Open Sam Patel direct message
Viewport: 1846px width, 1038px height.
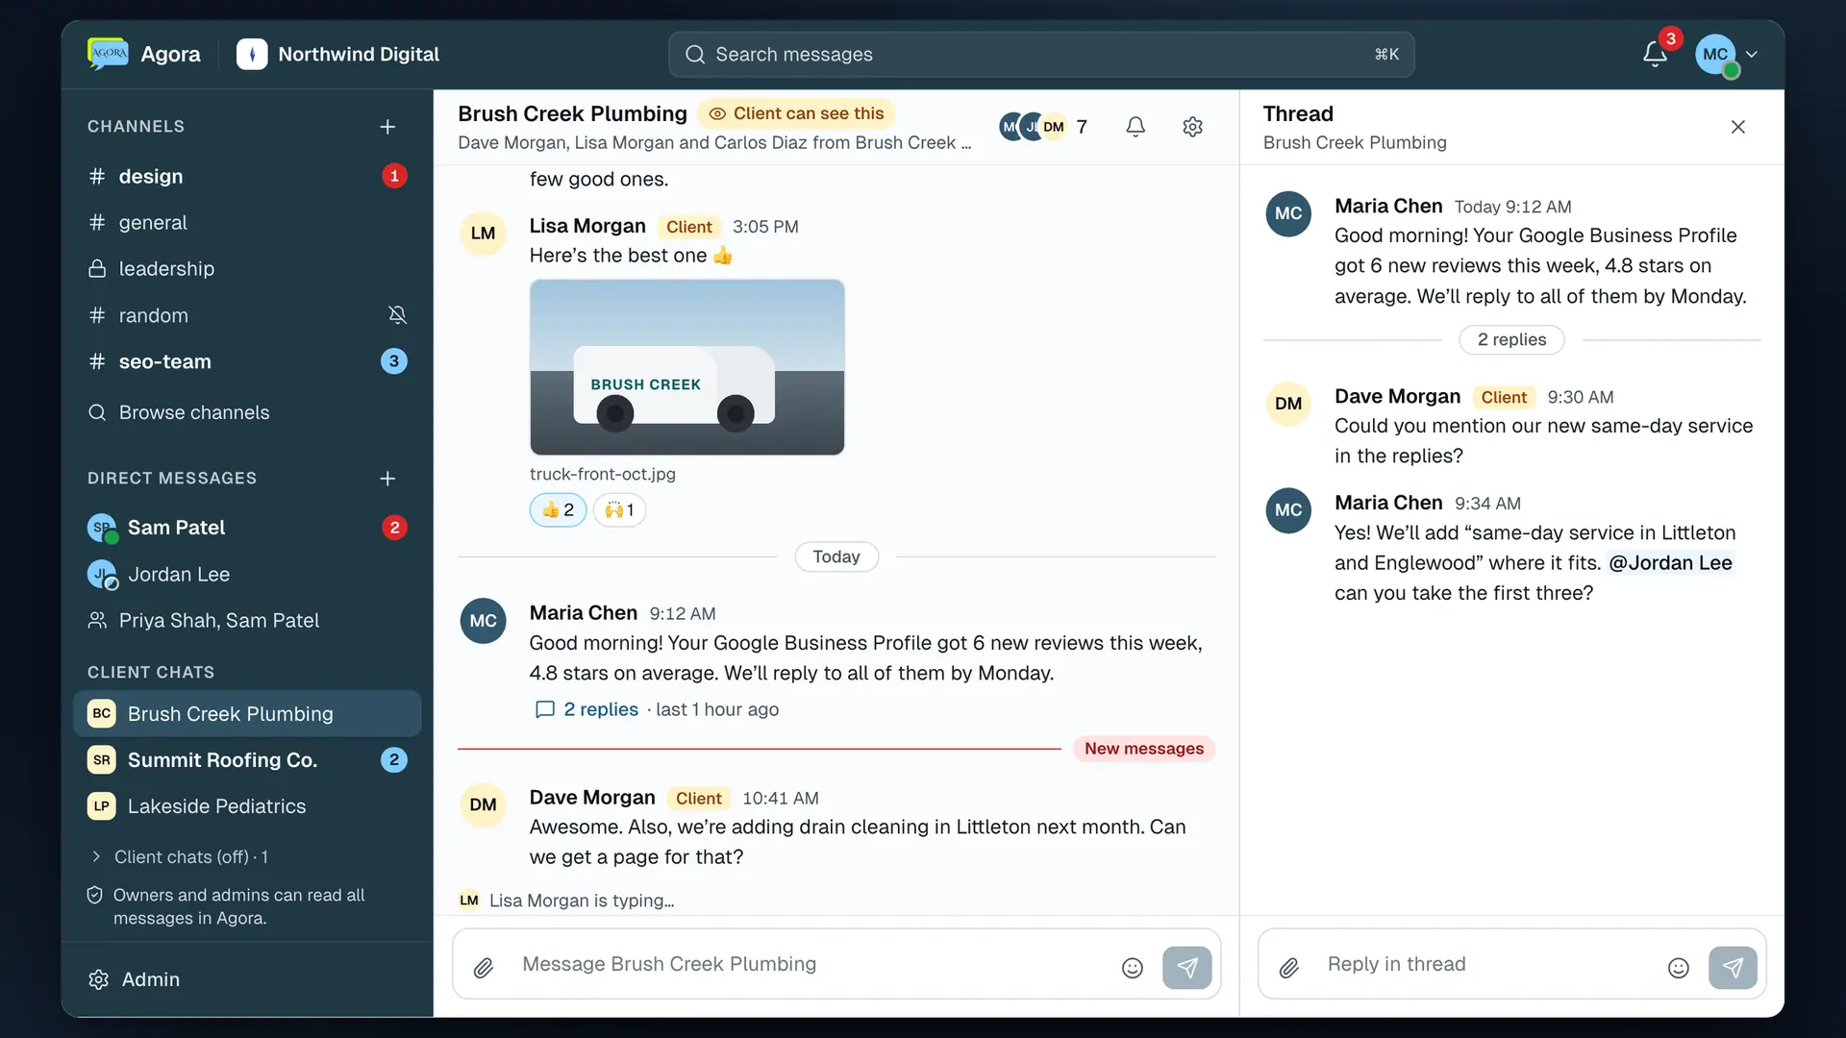tap(247, 528)
